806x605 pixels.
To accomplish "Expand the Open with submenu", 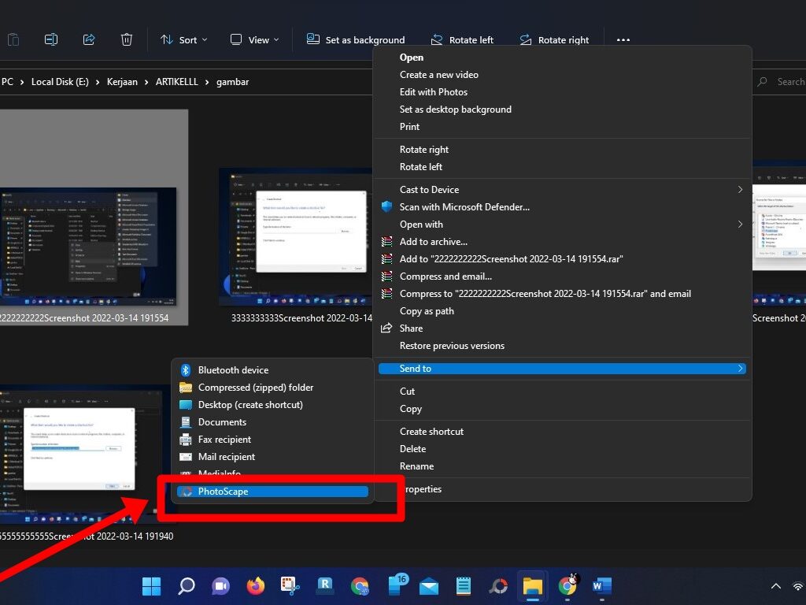I will (x=421, y=224).
